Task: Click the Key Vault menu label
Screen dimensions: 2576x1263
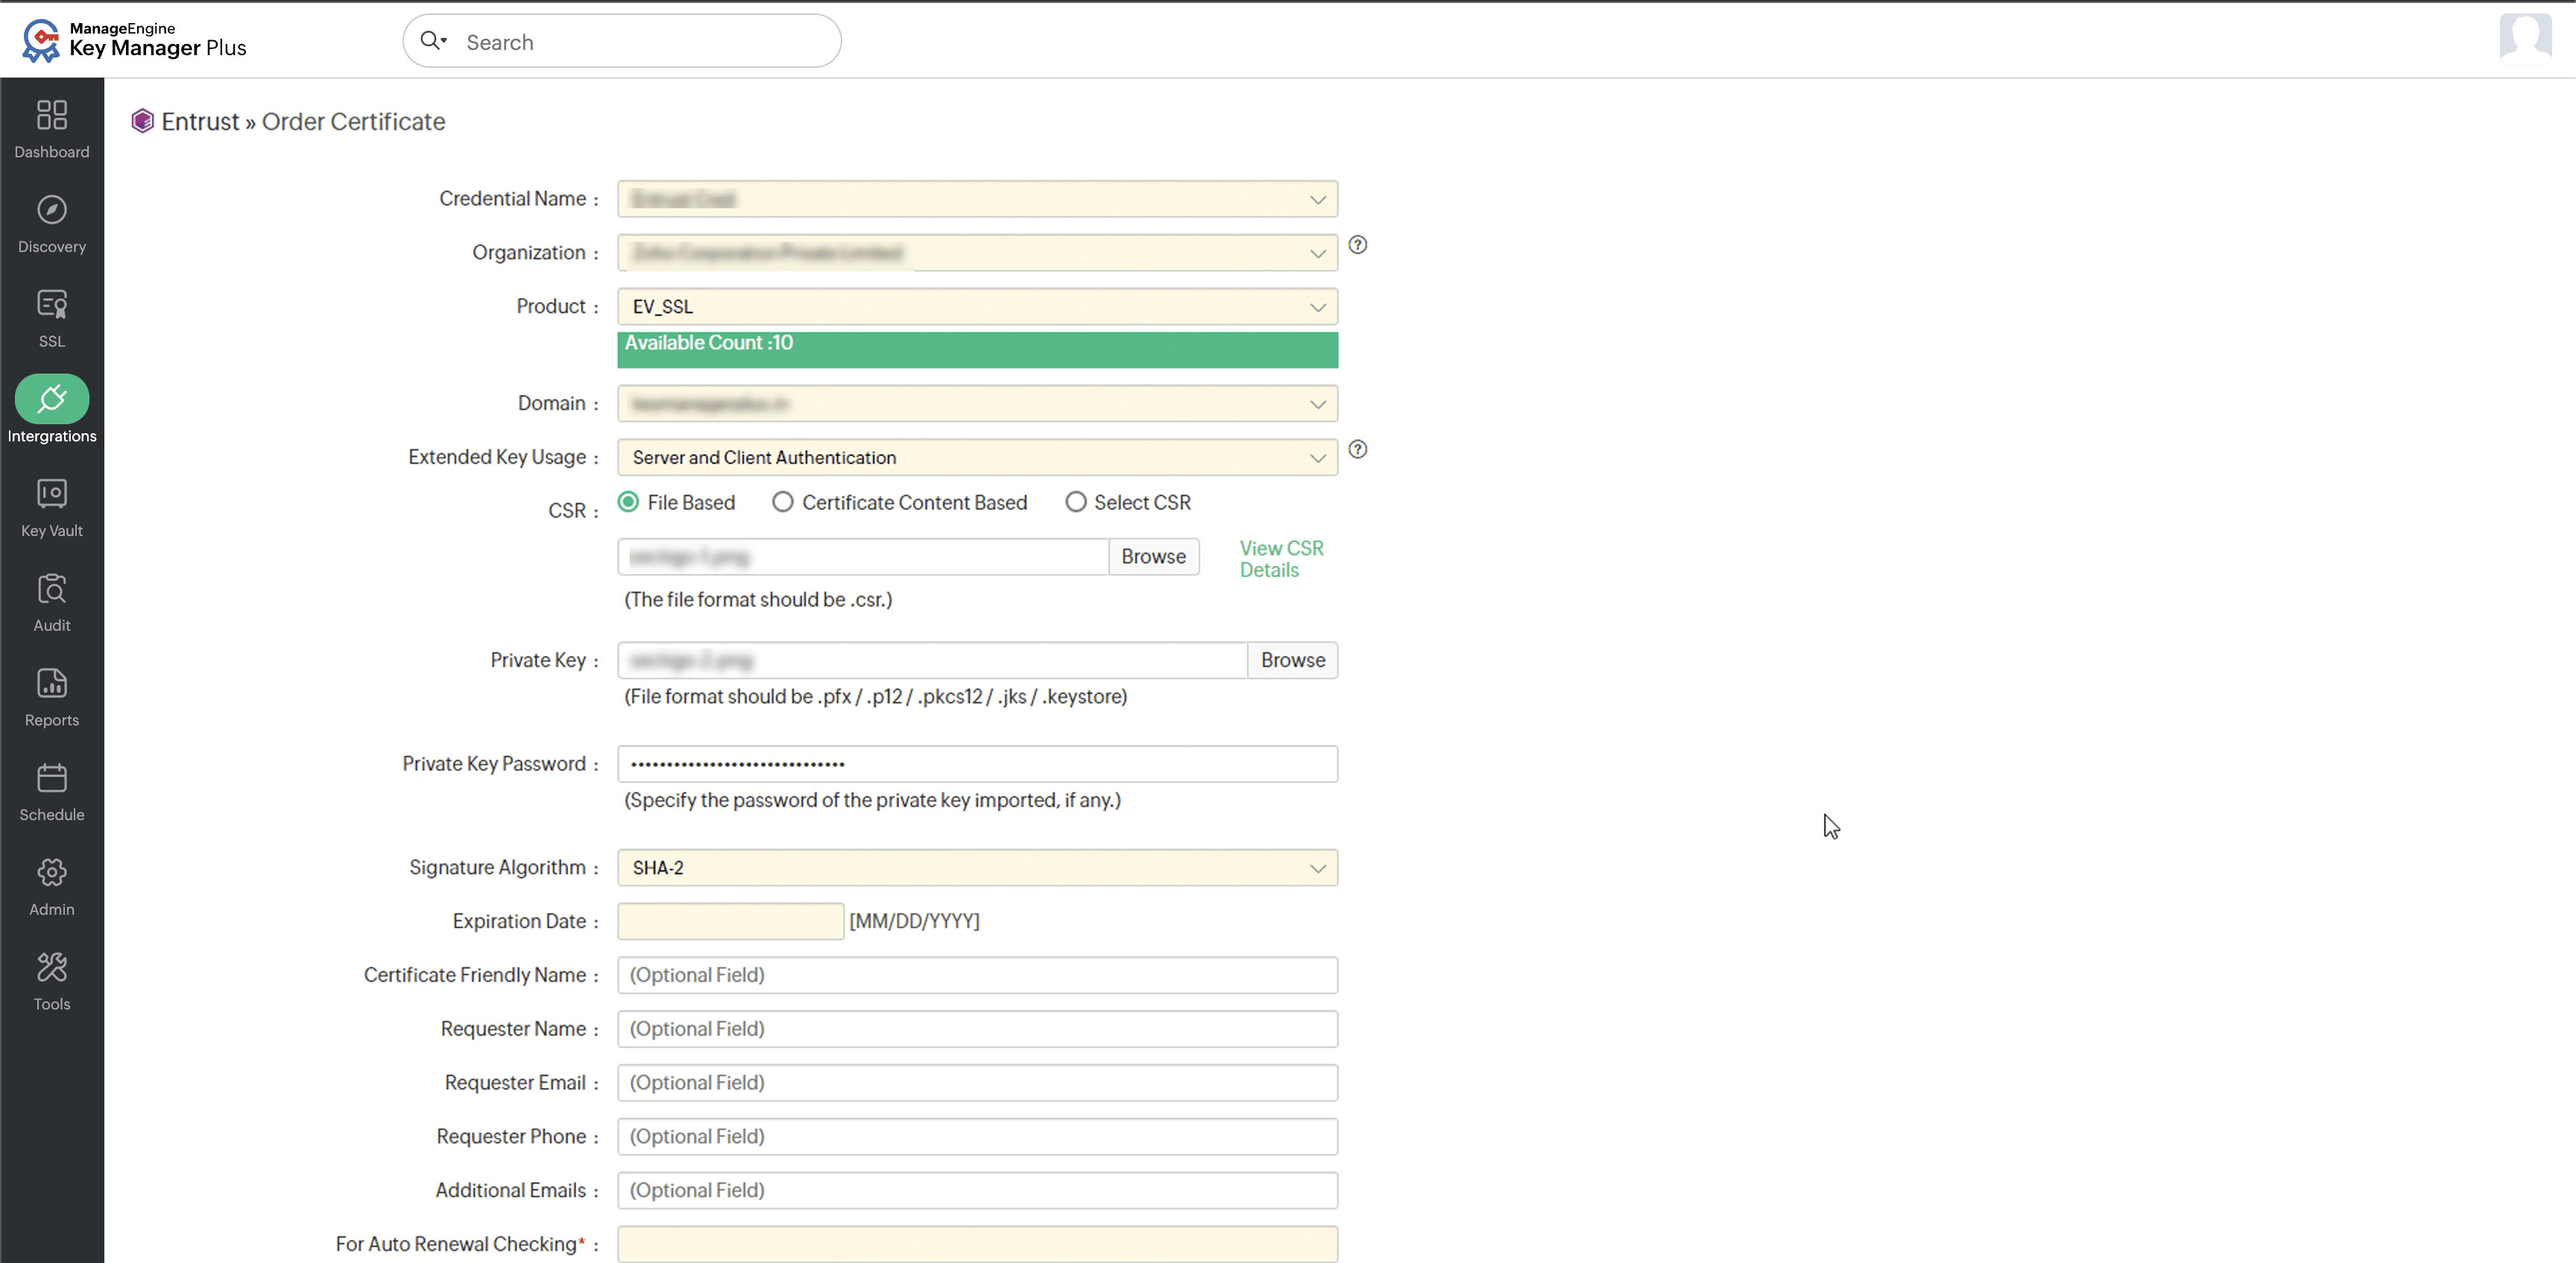Action: [52, 531]
